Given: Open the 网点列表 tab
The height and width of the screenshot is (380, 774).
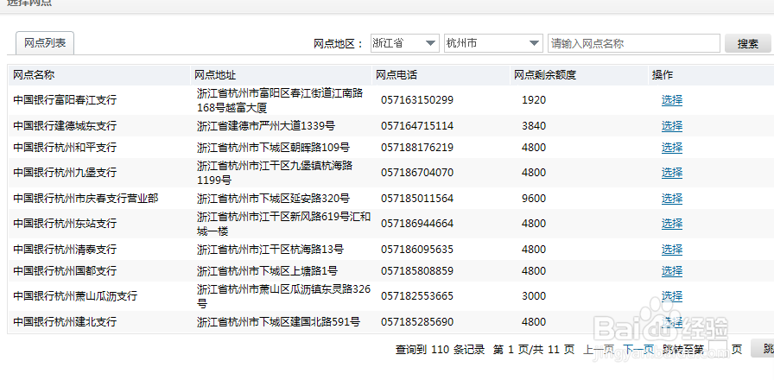Looking at the screenshot, I should 45,43.
